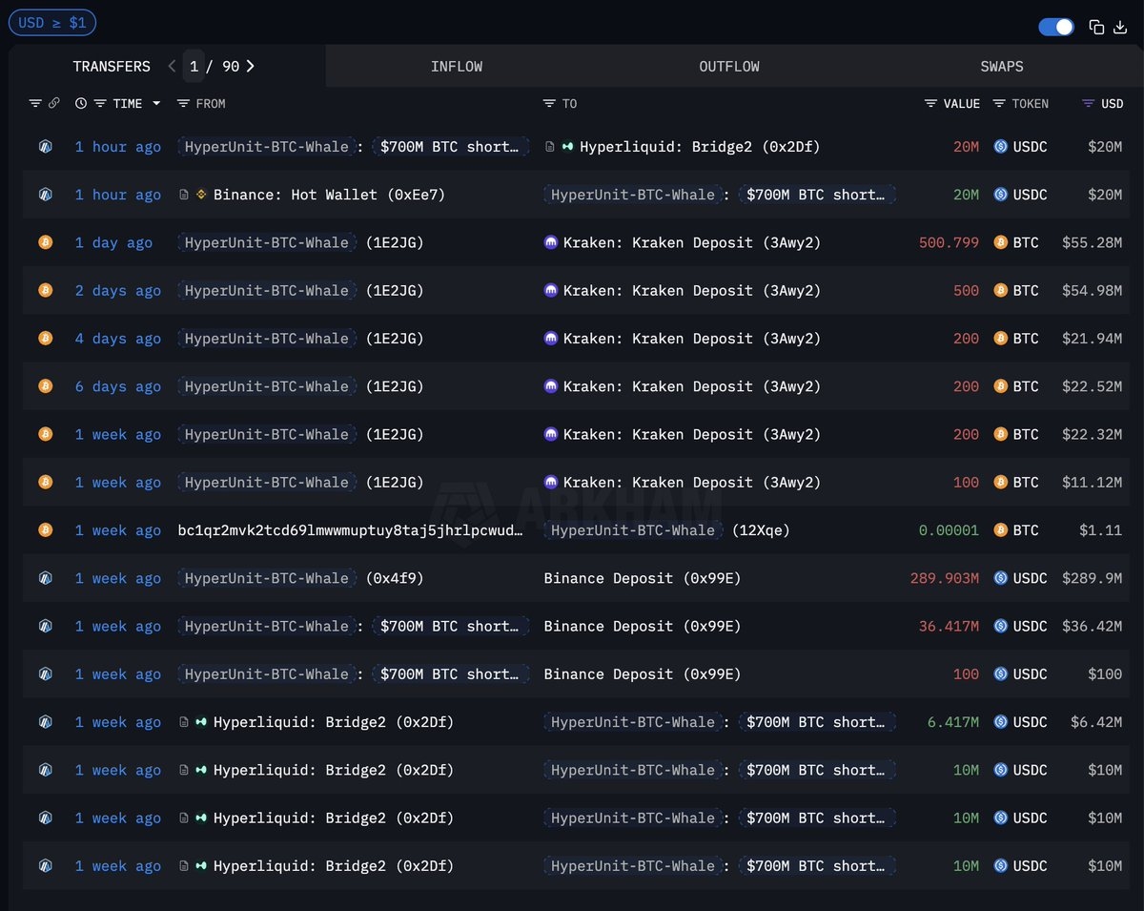Click the USD ≥ $1 filter chip
Screen dimensions: 1144x911
[51, 22]
